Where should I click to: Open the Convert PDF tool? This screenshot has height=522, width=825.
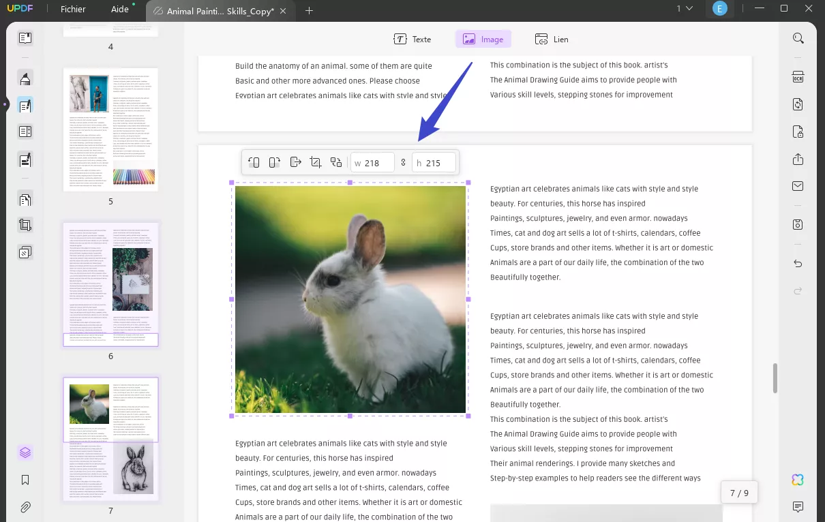798,104
